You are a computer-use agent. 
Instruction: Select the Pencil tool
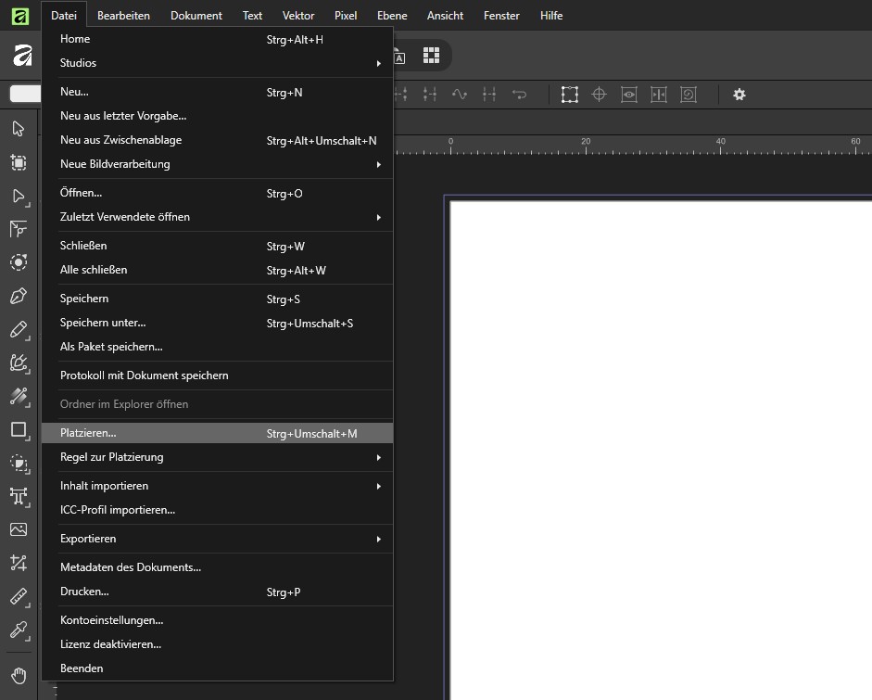point(19,329)
